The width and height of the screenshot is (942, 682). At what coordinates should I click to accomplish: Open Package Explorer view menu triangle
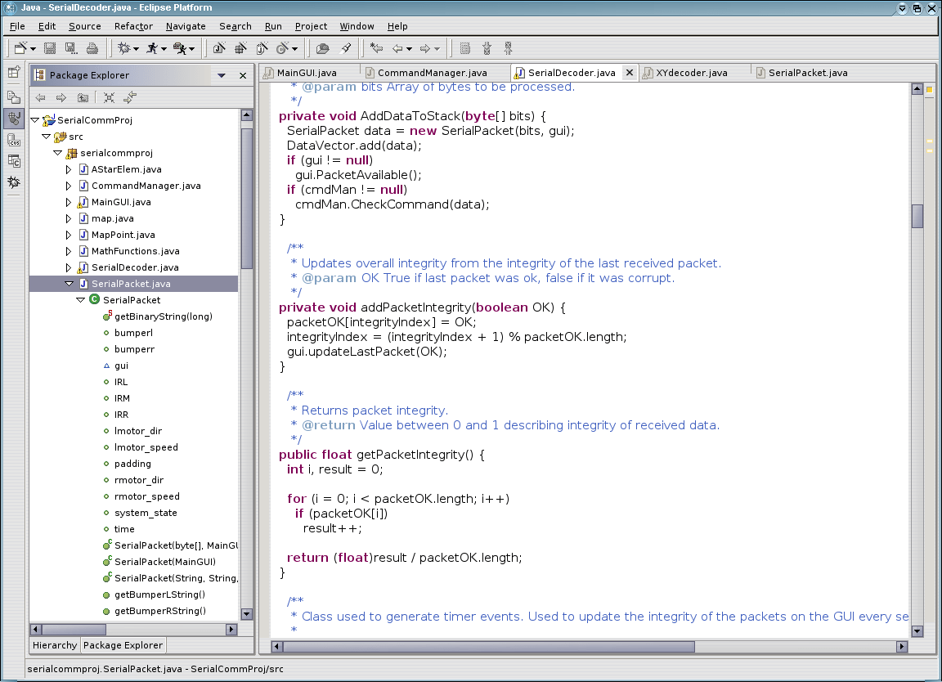[221, 76]
